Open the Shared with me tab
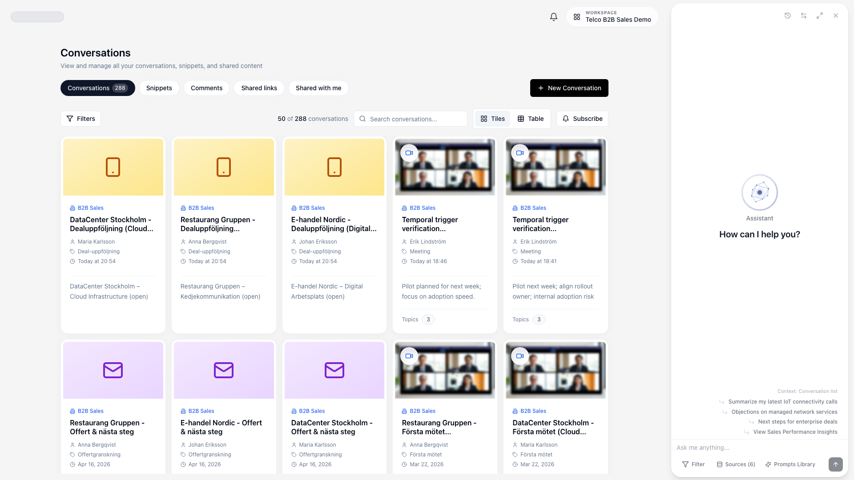854x480 pixels. pos(318,88)
